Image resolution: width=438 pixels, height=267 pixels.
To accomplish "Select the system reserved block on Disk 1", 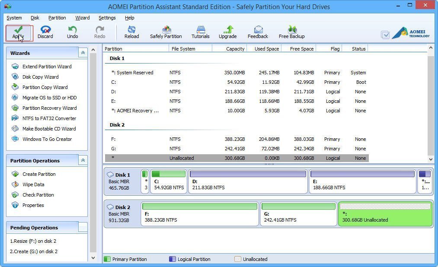I will [145, 181].
